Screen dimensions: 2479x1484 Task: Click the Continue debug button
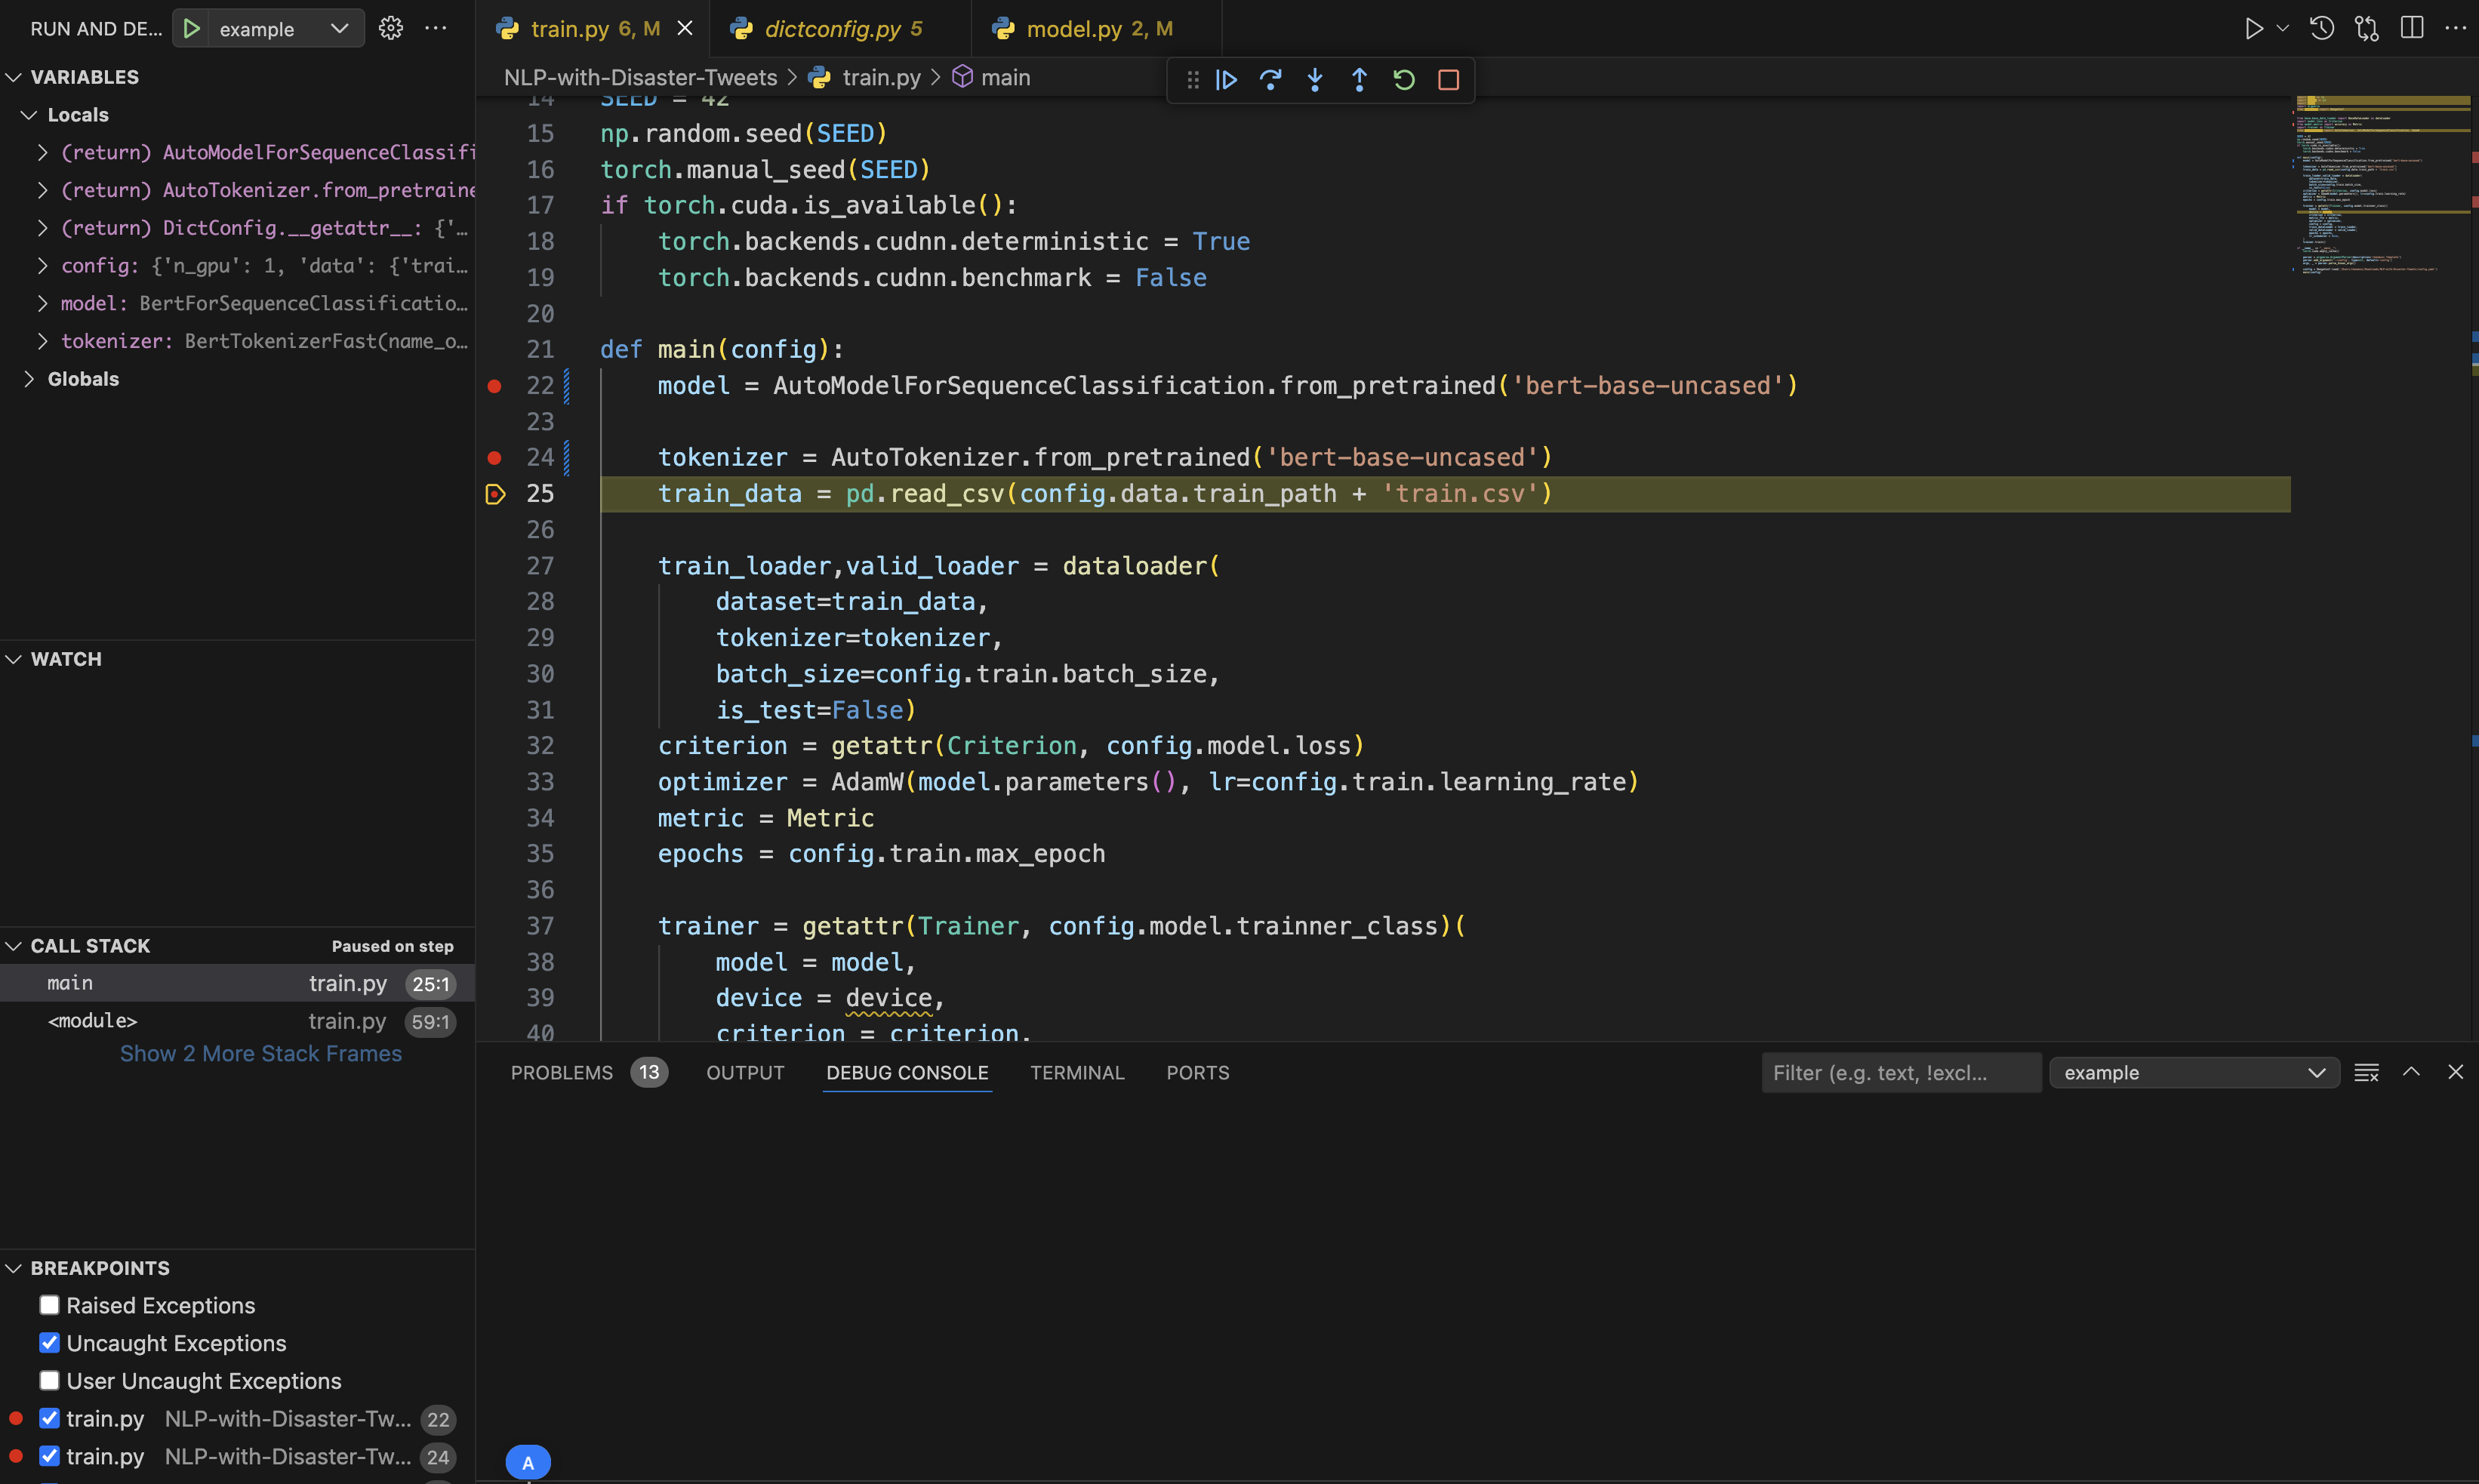pyautogui.click(x=1226, y=80)
